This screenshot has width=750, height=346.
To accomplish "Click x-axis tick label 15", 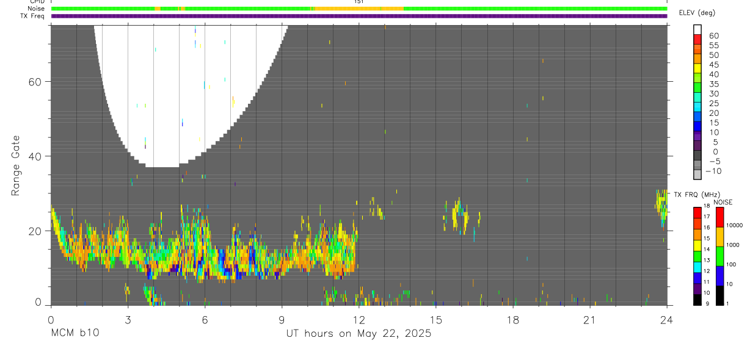I will (x=435, y=319).
